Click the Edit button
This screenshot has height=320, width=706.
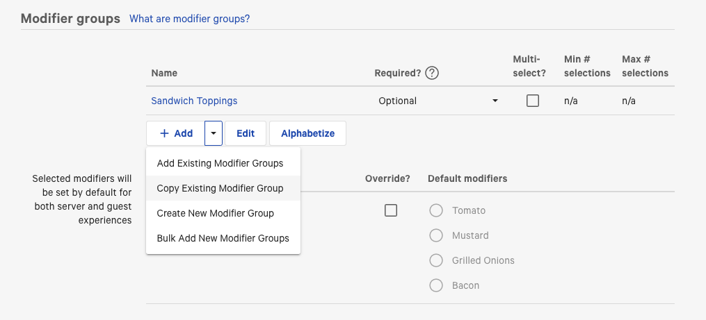[245, 133]
